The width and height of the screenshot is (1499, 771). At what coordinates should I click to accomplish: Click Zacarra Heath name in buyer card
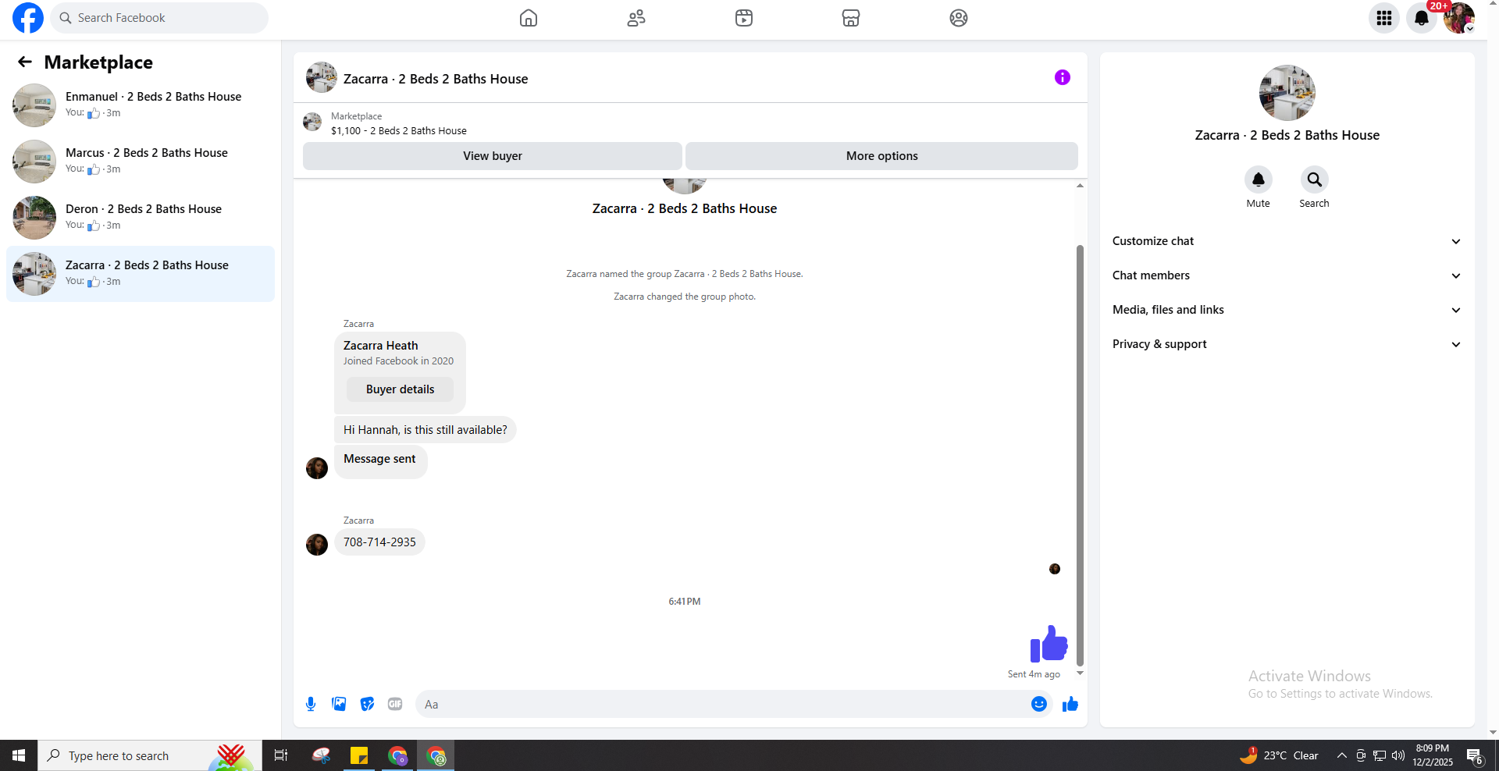pos(381,346)
